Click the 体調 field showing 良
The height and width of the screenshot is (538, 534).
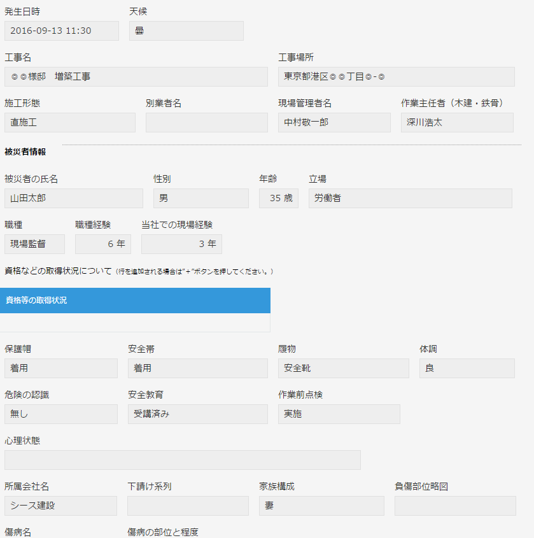467,368
